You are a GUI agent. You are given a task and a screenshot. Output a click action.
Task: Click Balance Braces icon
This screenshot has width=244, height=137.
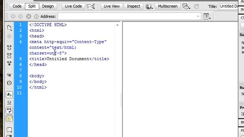tap(9, 83)
